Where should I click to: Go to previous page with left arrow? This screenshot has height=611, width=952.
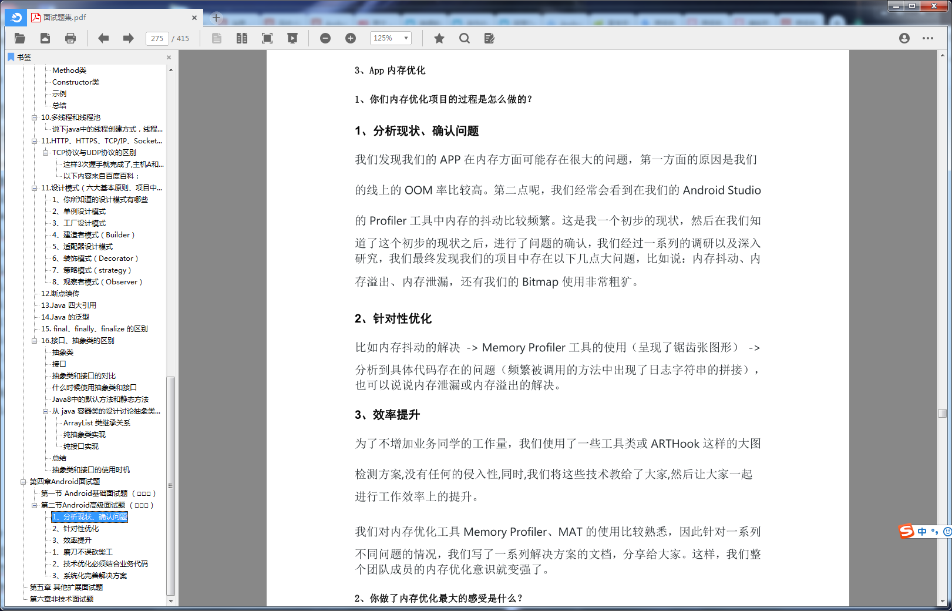click(103, 38)
